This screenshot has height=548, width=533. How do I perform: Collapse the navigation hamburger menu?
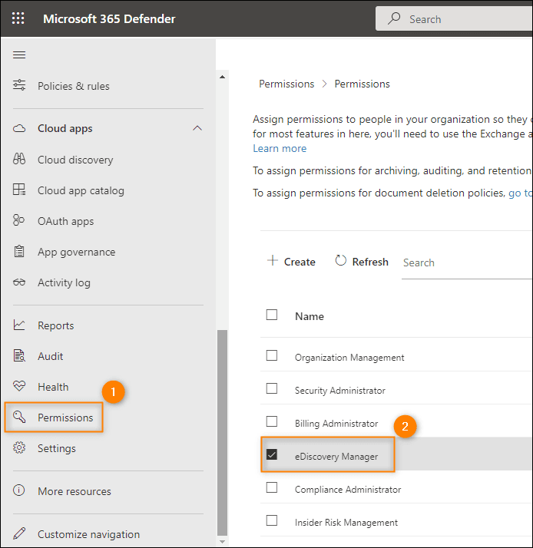pos(20,54)
